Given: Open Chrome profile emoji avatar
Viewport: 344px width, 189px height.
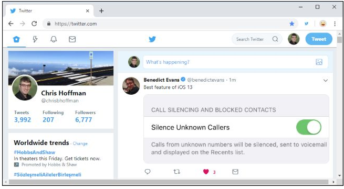Looking at the screenshot, I should pos(322,24).
